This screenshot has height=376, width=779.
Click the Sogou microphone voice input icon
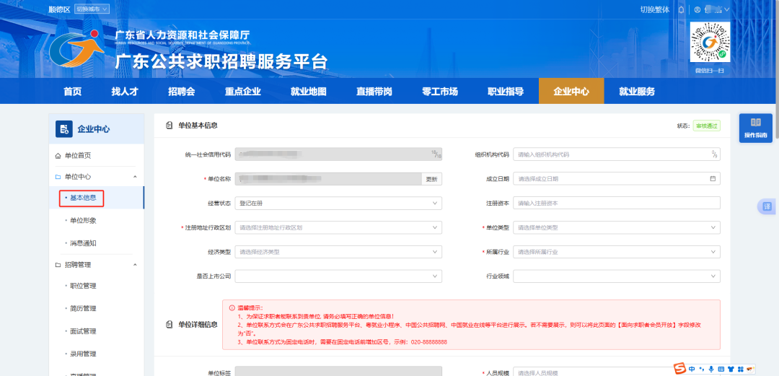[x=710, y=369]
